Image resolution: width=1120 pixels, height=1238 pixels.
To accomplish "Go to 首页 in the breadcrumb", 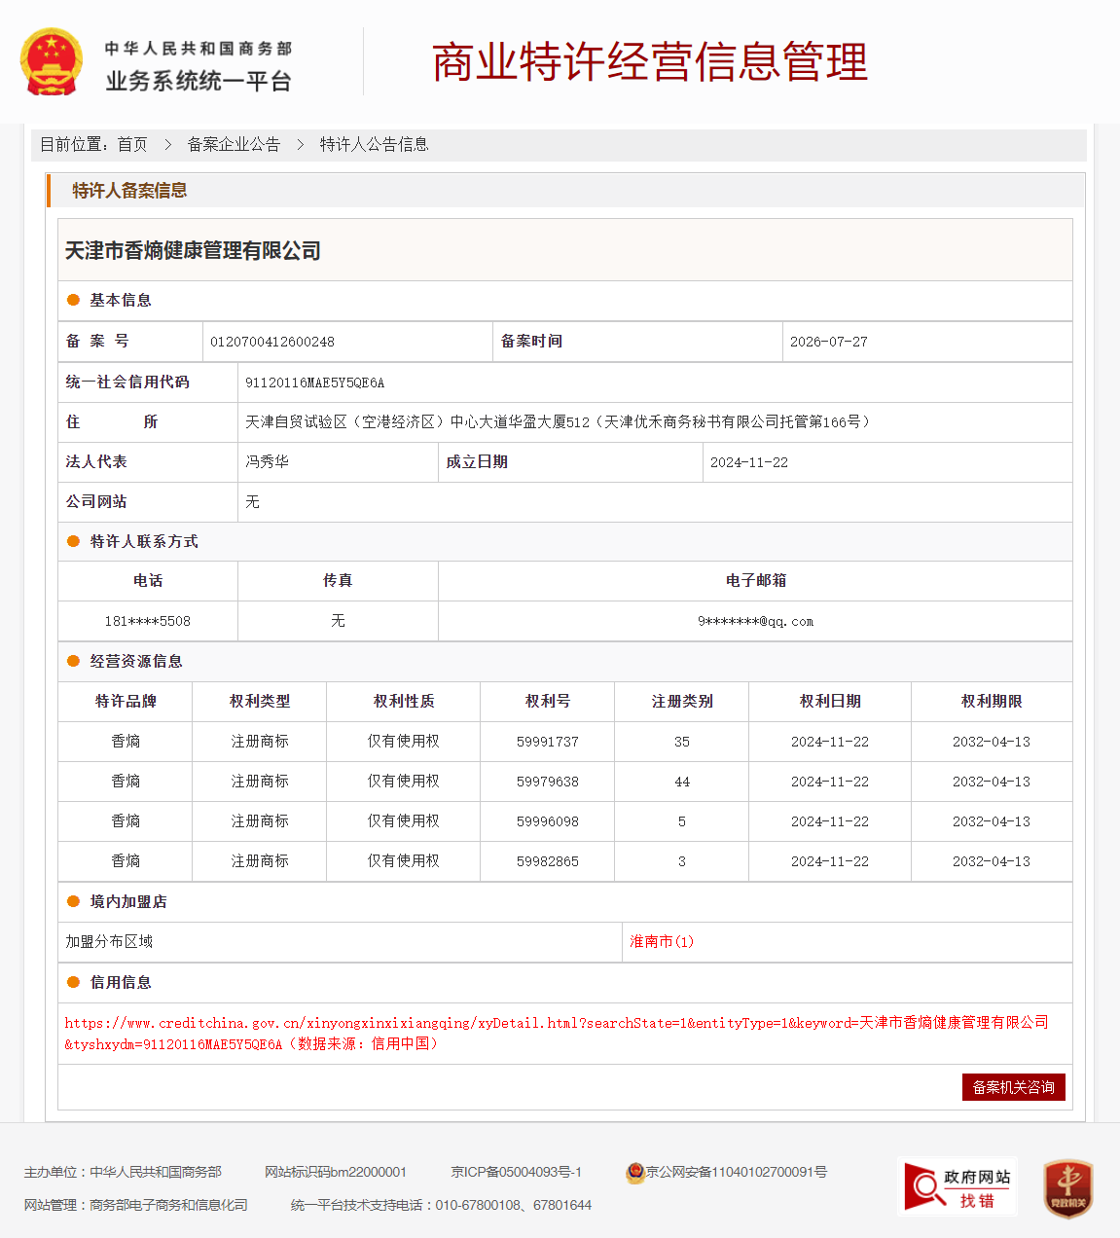I will [x=132, y=144].
